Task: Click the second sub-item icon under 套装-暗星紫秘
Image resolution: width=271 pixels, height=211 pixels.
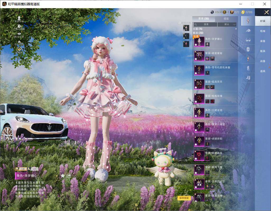Action: tap(212, 59)
